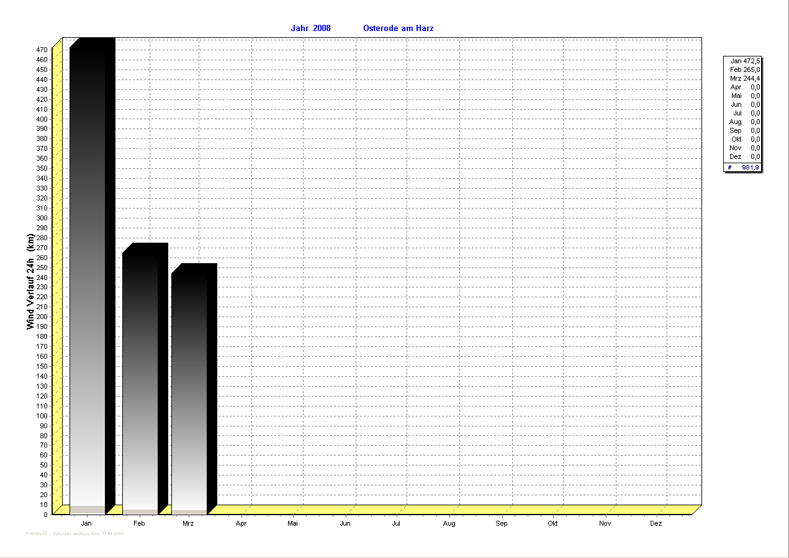This screenshot has width=789, height=558.
Task: Click the 'Jahr 2008' title text
Action: [310, 29]
